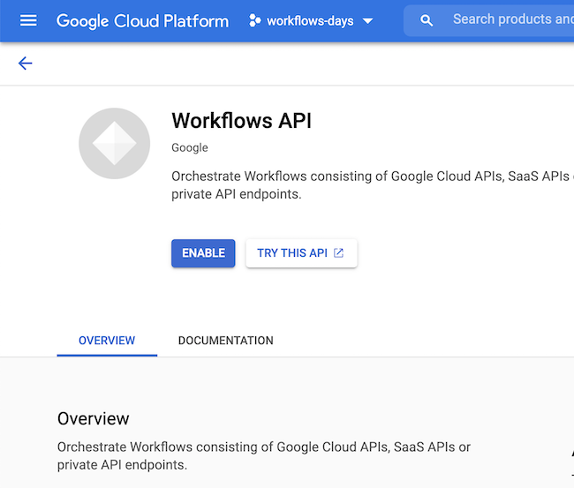This screenshot has width=574, height=488.
Task: Click the Google Cloud Platform logo
Action: click(142, 21)
